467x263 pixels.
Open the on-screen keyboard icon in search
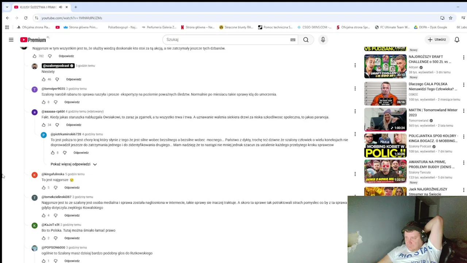pyautogui.click(x=293, y=40)
